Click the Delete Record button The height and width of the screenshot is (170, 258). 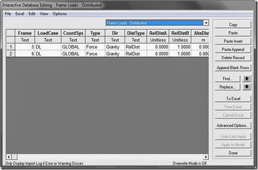(233, 58)
